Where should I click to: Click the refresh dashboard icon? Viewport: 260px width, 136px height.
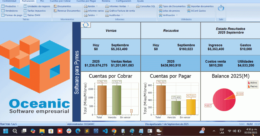(x=86, y=25)
